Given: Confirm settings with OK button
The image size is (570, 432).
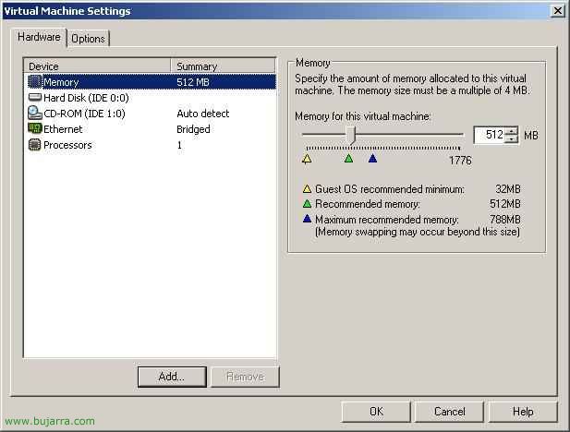Looking at the screenshot, I should click(376, 412).
